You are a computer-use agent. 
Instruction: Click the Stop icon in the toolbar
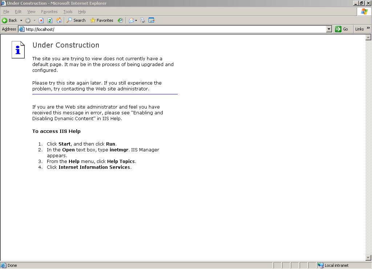click(x=41, y=20)
